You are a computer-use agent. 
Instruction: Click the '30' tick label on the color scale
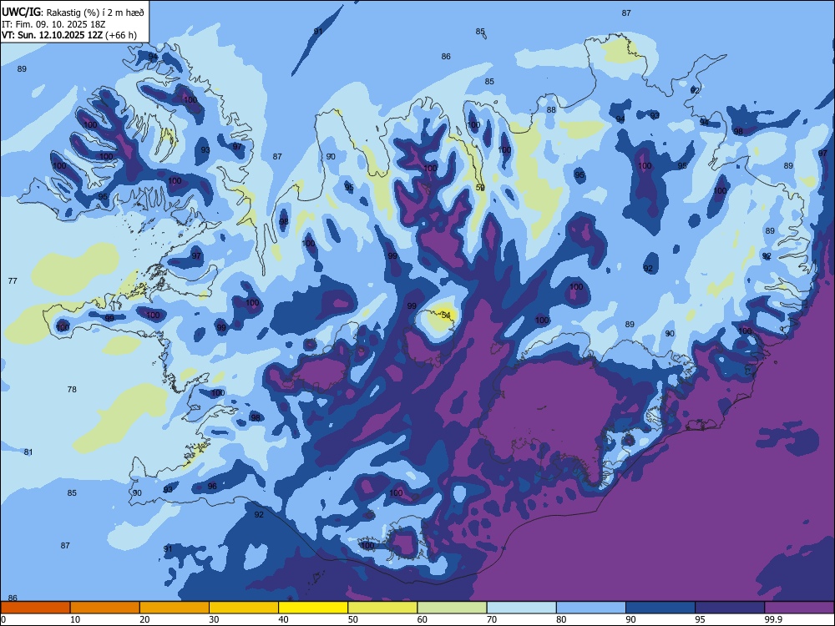click(214, 619)
